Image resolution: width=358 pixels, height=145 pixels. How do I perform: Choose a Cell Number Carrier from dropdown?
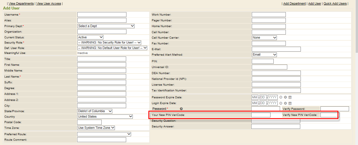point(264,37)
